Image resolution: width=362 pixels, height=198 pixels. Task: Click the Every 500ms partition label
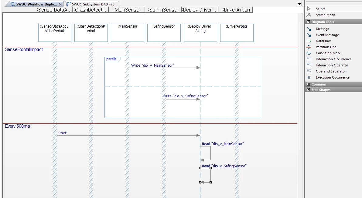(18, 126)
